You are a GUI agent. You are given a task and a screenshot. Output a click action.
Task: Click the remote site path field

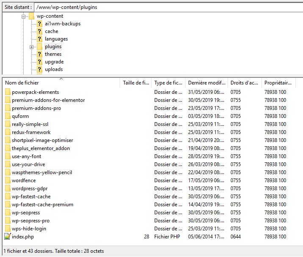coord(169,7)
